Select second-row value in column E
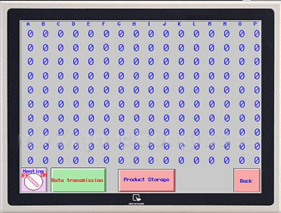 coord(91,48)
